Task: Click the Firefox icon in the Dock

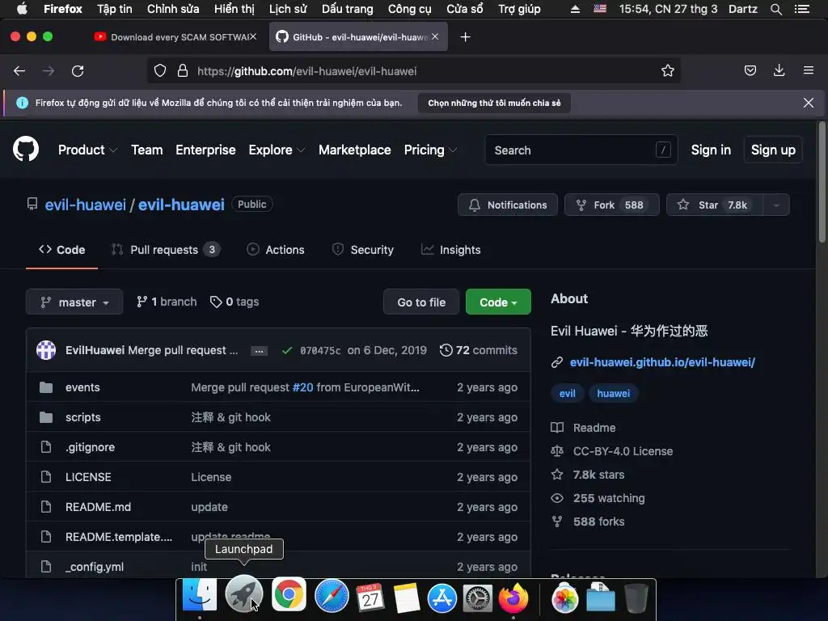Action: 513,598
